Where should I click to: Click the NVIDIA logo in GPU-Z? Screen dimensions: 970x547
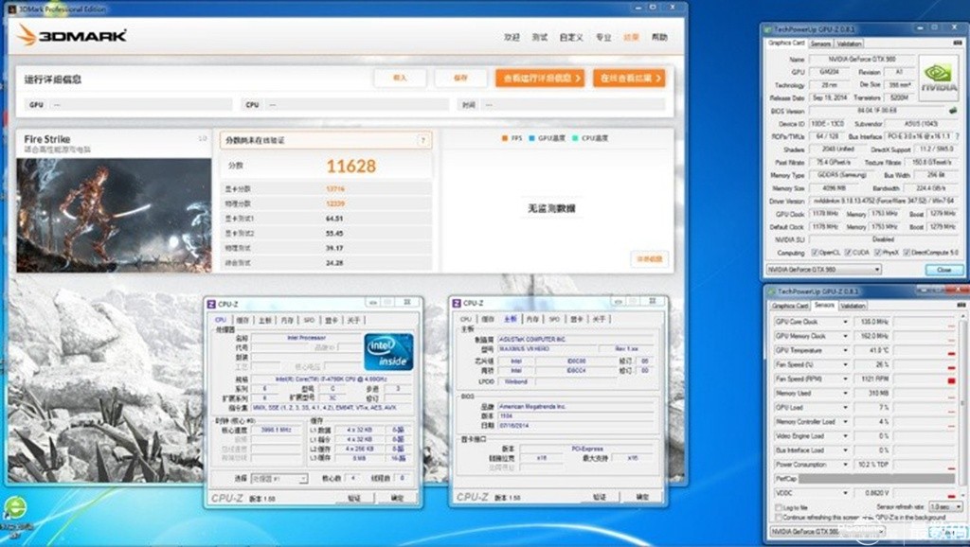pyautogui.click(x=938, y=76)
